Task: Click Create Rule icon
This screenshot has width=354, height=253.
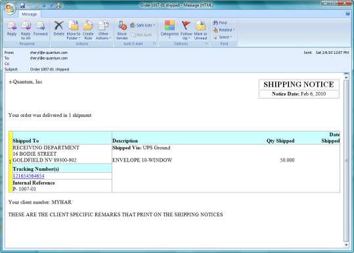Action: 88,30
